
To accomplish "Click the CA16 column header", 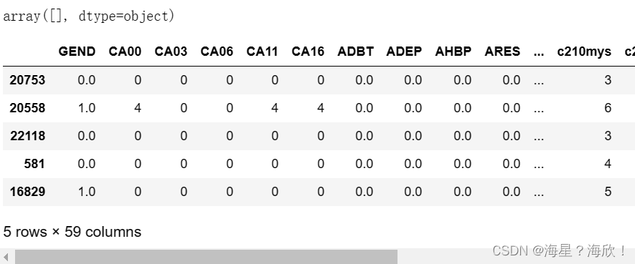I will [309, 52].
